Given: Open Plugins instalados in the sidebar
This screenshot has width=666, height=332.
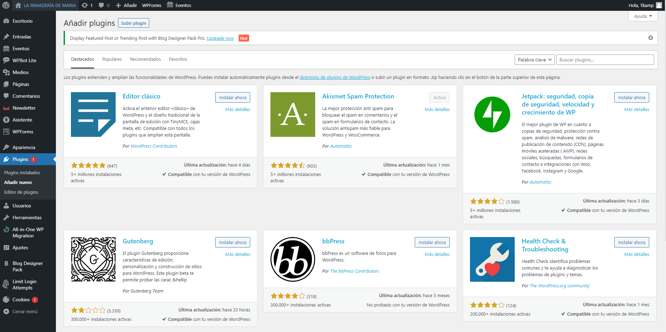Looking at the screenshot, I should click(x=22, y=172).
